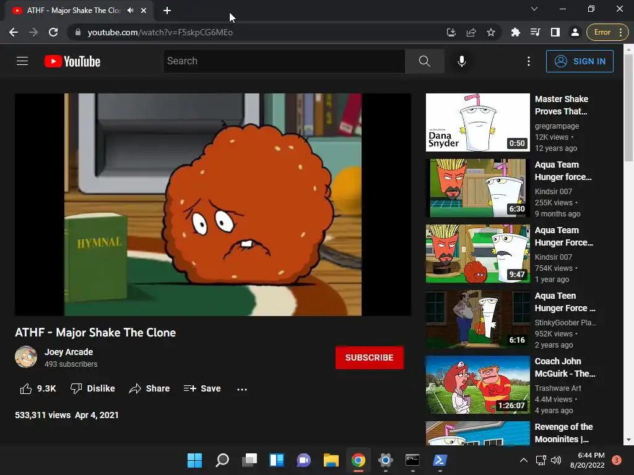The image size is (634, 475).
Task: Click the address bar URL
Action: pos(160,32)
